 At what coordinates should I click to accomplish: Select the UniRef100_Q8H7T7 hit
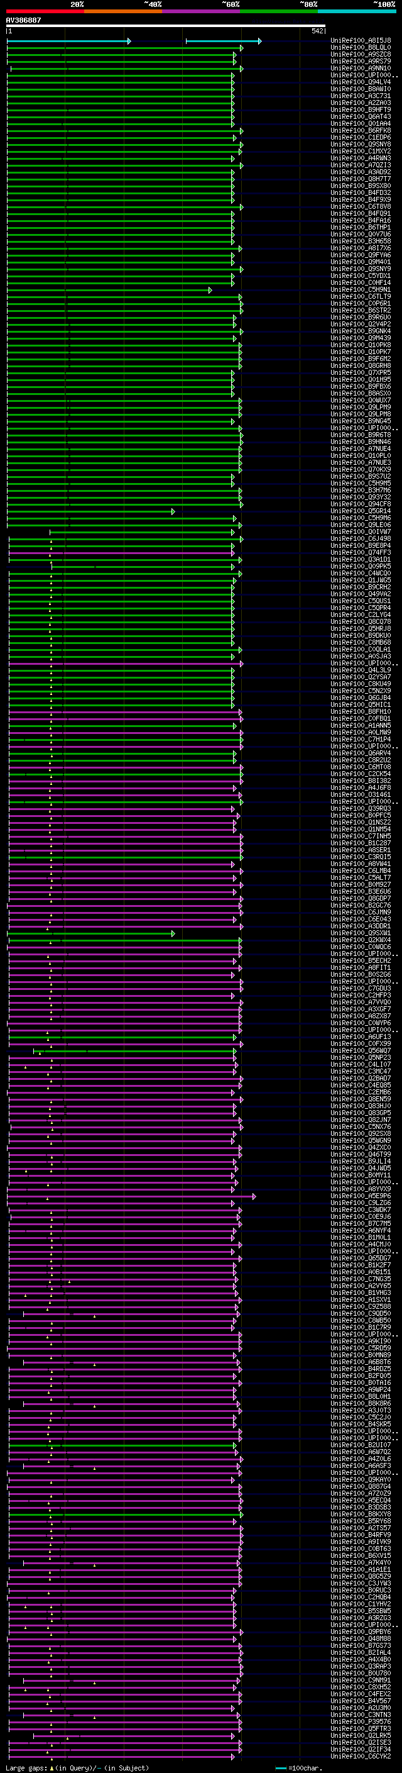click(361, 179)
